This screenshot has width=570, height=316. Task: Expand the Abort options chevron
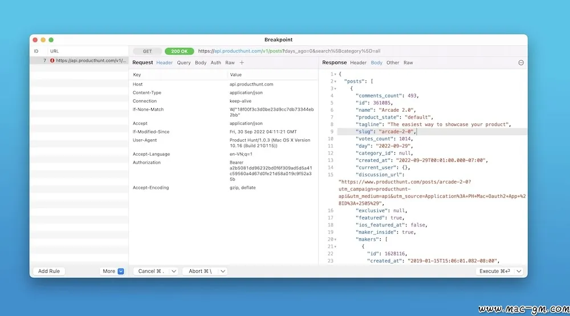pyautogui.click(x=223, y=272)
